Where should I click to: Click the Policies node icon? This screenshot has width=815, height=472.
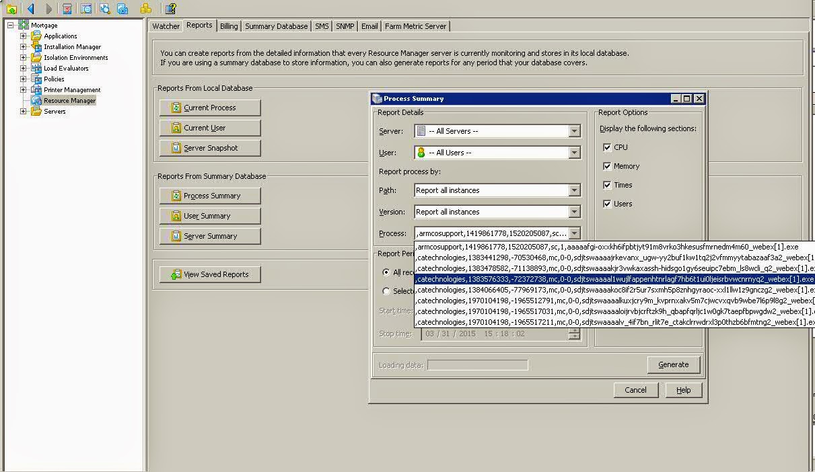click(x=36, y=79)
